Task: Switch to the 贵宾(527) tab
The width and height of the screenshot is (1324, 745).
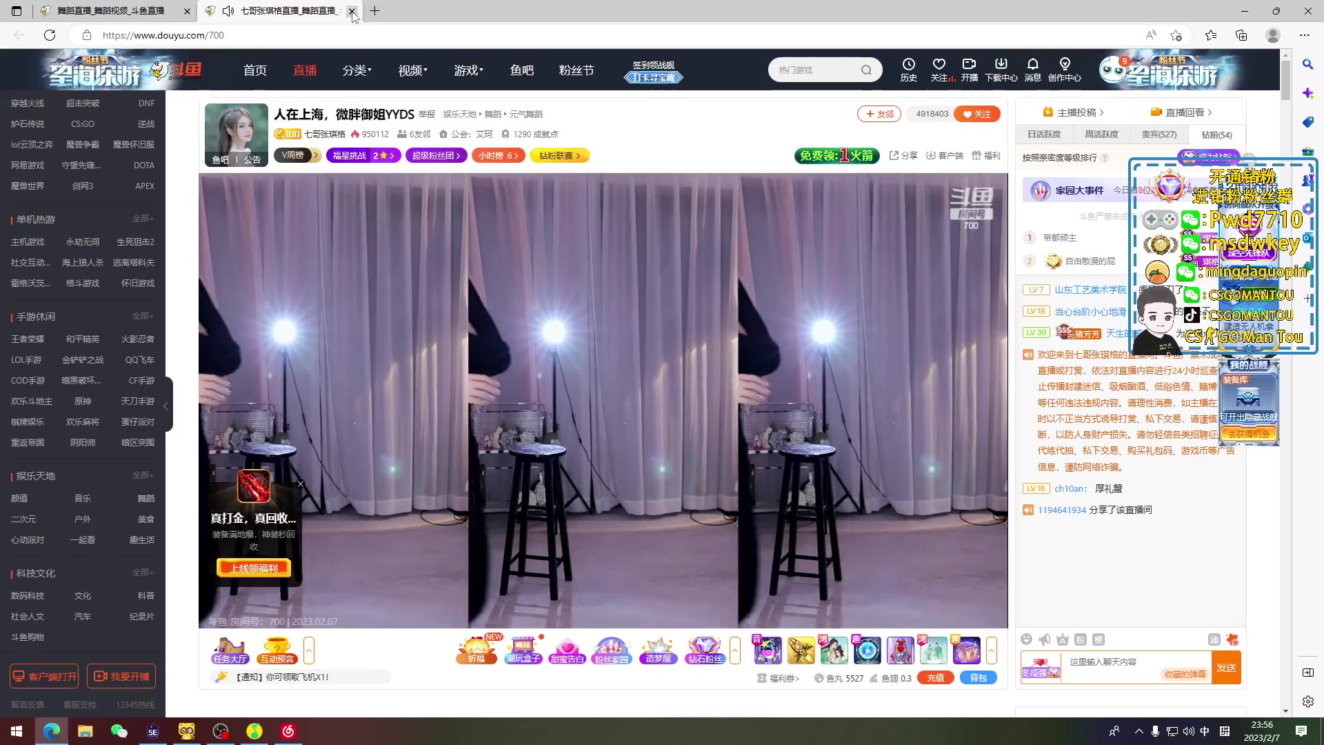Action: click(1159, 134)
